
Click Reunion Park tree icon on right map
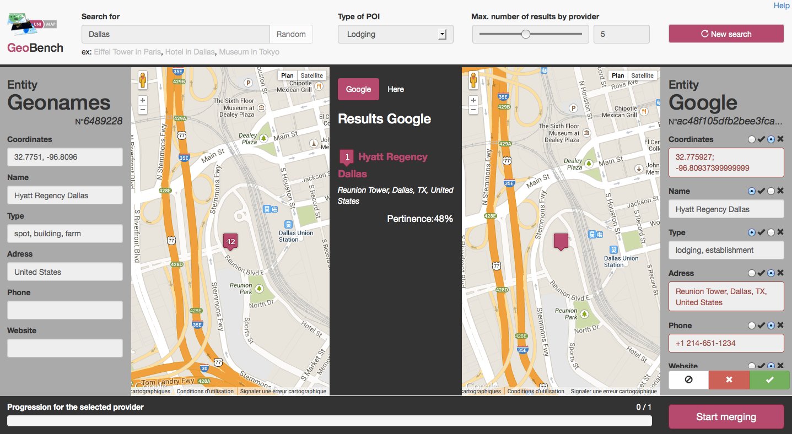[585, 314]
